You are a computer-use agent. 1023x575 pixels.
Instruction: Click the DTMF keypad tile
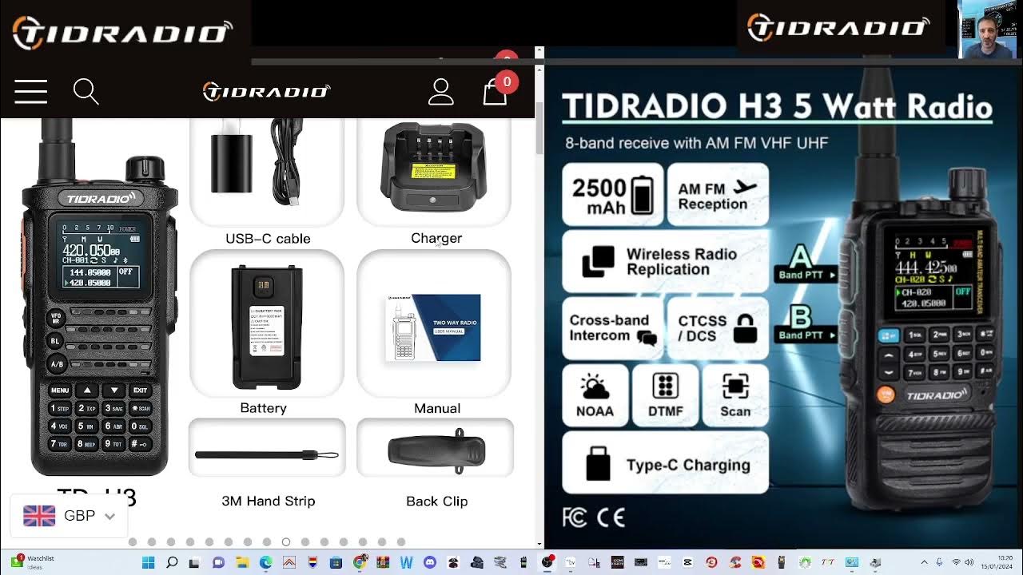[x=665, y=395]
